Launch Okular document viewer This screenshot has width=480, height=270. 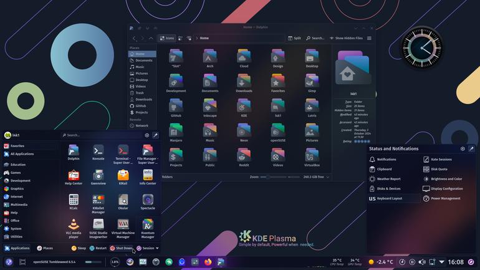[123, 202]
